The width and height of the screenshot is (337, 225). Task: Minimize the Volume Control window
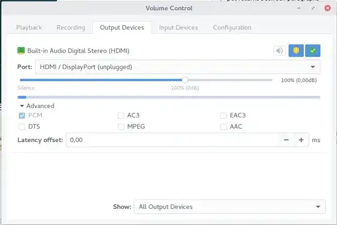(299, 8)
